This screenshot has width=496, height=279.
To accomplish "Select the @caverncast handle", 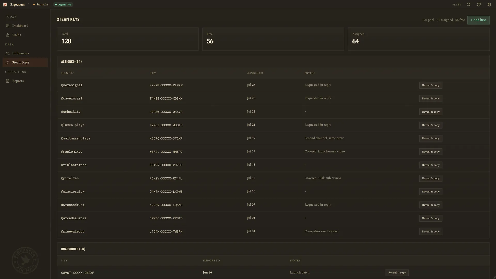I will point(72,98).
